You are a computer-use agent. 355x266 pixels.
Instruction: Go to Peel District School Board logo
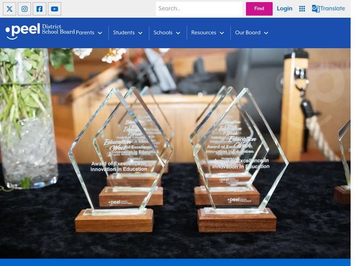[40, 31]
